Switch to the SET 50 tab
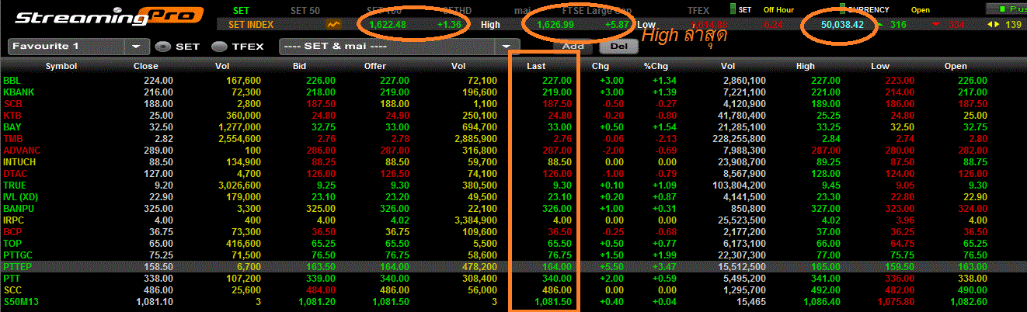 click(x=305, y=10)
